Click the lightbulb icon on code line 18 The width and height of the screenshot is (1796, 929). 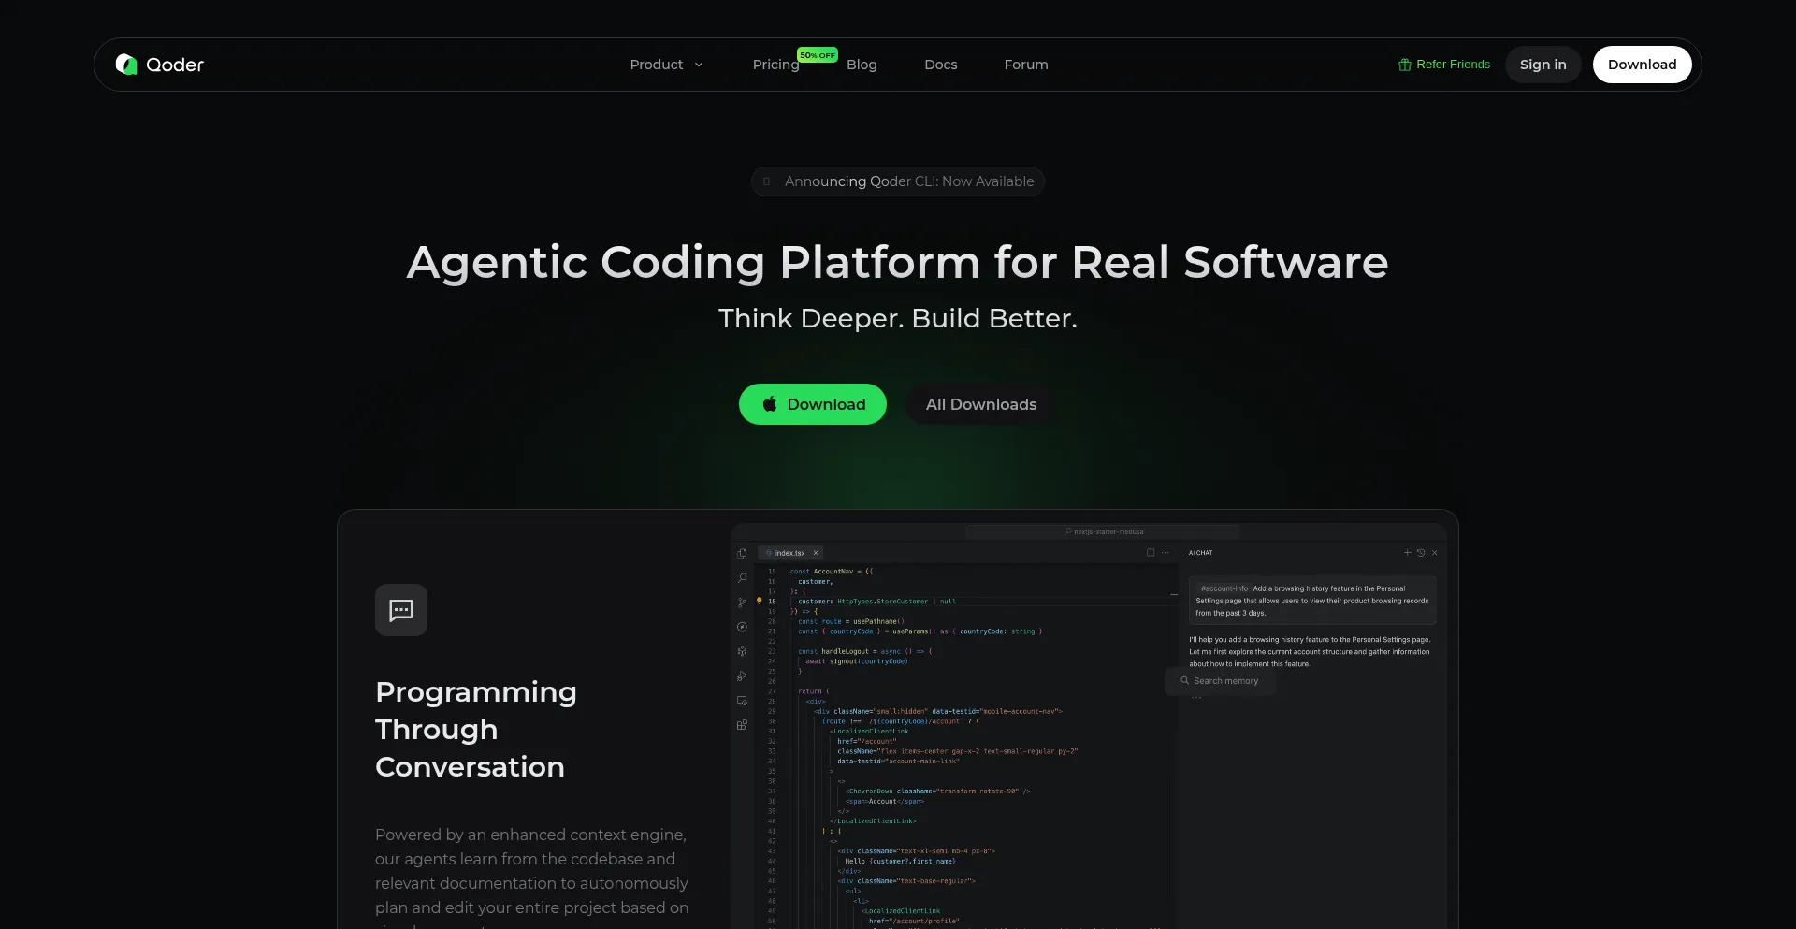pyautogui.click(x=759, y=601)
